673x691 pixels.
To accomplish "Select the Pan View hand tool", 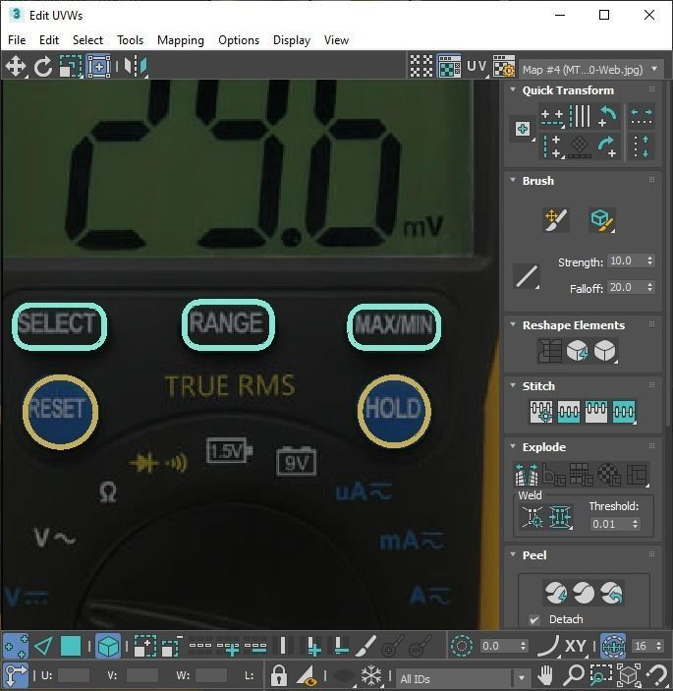I will 545,674.
